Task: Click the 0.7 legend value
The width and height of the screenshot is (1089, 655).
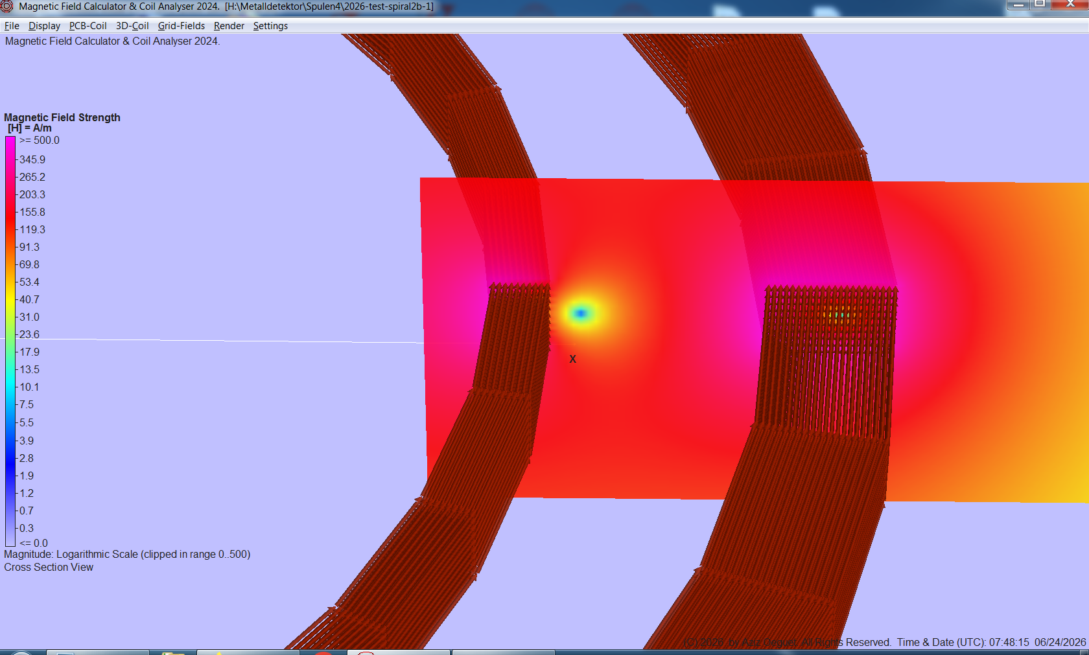Action: coord(27,511)
